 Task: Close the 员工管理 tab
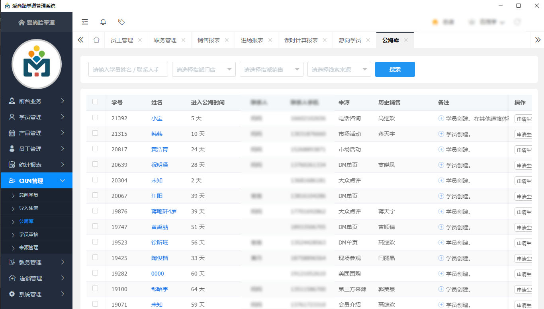pyautogui.click(x=140, y=40)
